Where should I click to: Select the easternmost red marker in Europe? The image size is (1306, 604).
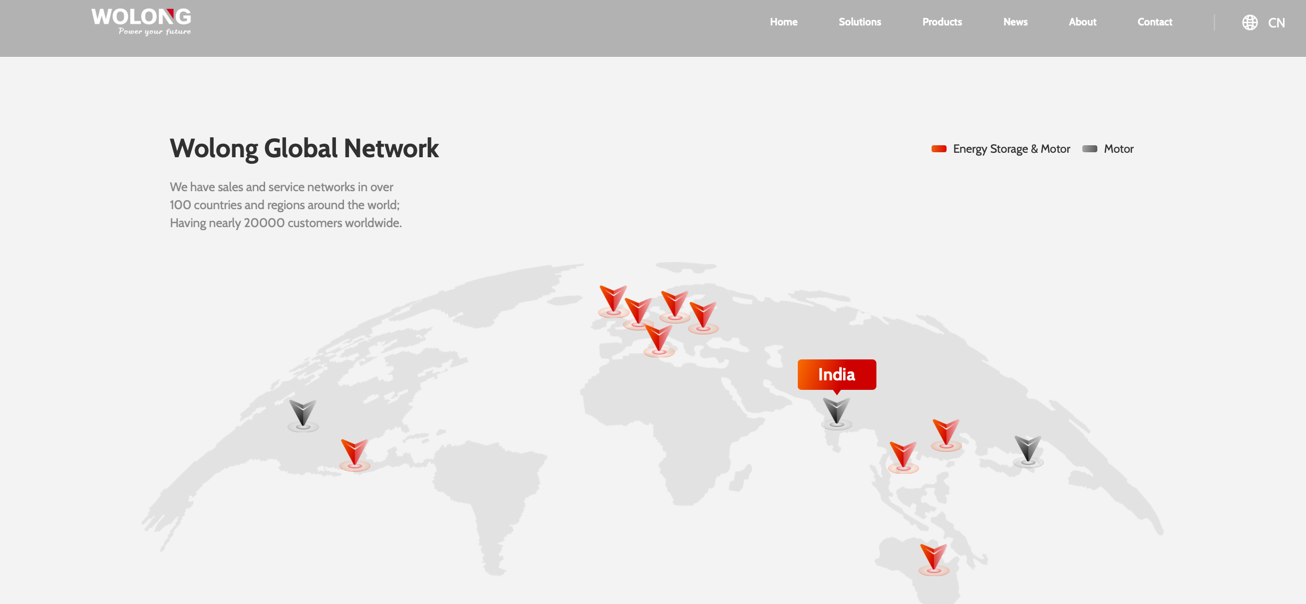(x=703, y=317)
